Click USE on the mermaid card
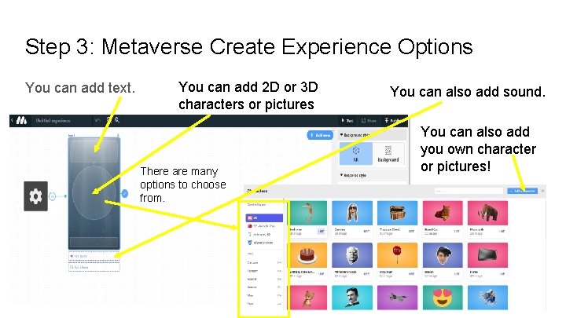The image size is (566, 318). tap(321, 231)
